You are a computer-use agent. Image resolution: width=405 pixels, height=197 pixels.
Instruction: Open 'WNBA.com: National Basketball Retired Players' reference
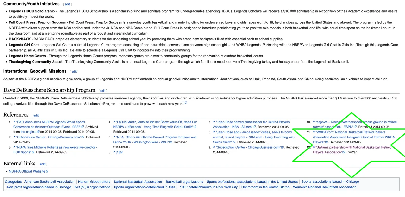pos(354,137)
